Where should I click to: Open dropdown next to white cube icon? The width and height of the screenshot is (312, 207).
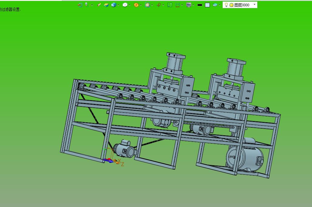pos(129,5)
